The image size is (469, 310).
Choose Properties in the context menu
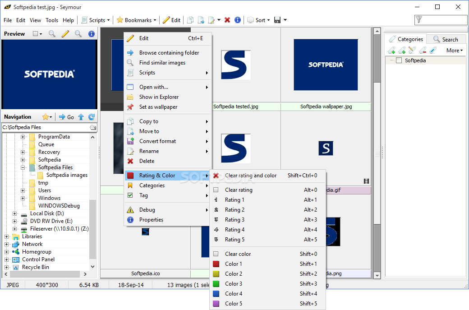click(x=168, y=220)
